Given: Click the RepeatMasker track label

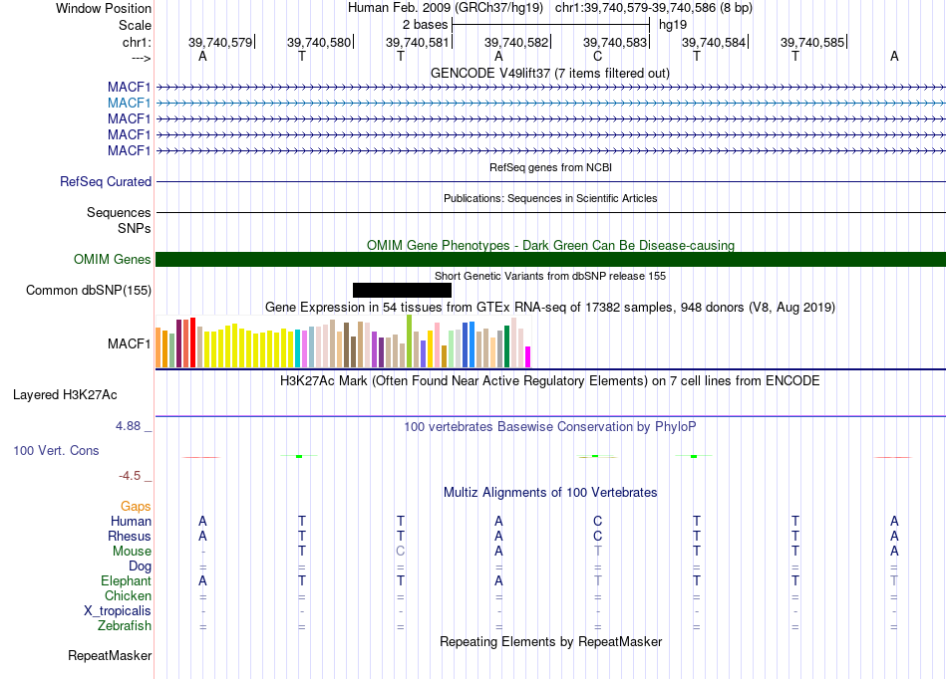Looking at the screenshot, I should pos(110,655).
